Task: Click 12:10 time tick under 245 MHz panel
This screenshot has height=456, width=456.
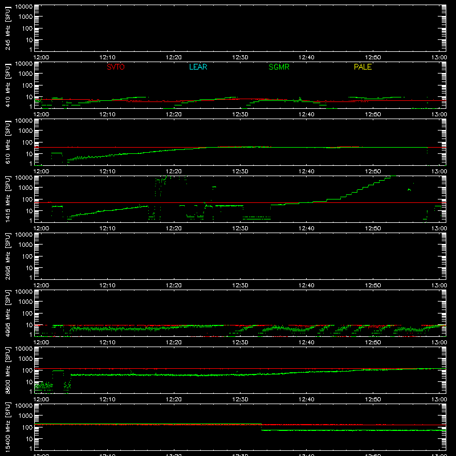Action: 107,58
